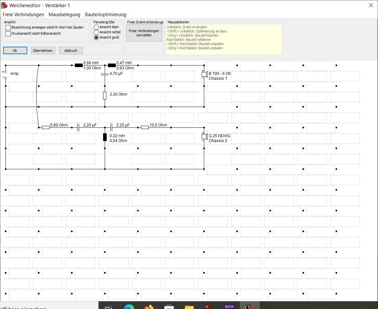This screenshot has width=378, height=309.
Task: Click the G 25 NDWG speaker symbol
Action: [205, 137]
